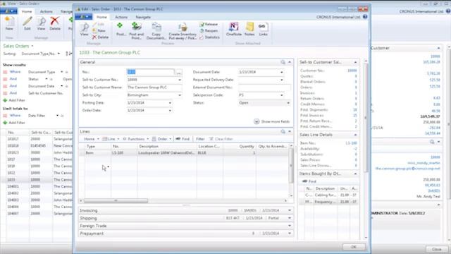Click help icon beside CRONUS International Ltd.

[365, 17]
